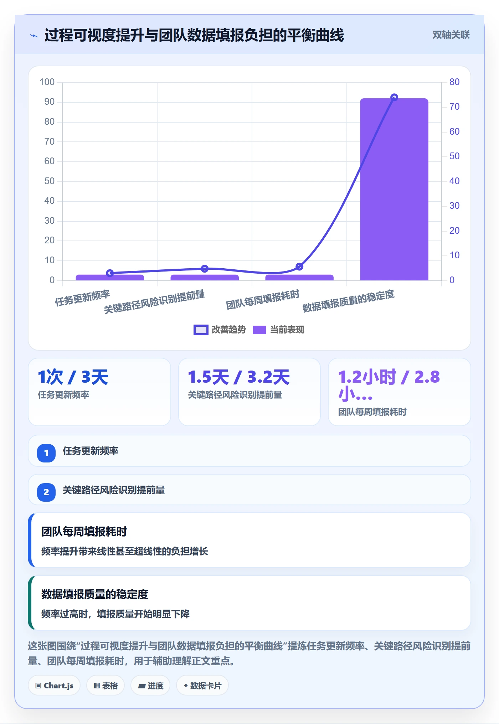Image resolution: width=499 pixels, height=724 pixels.
Task: Click the short 团队每周填报耗时 bar
Action: (299, 278)
